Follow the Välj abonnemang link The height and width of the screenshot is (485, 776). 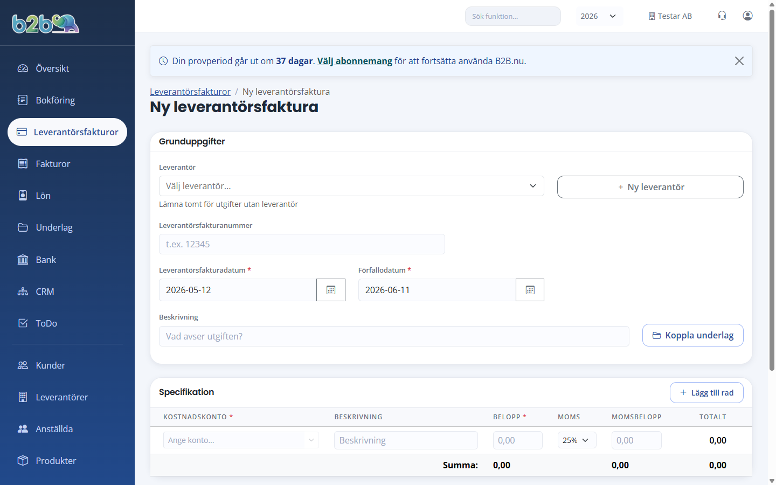click(x=355, y=61)
